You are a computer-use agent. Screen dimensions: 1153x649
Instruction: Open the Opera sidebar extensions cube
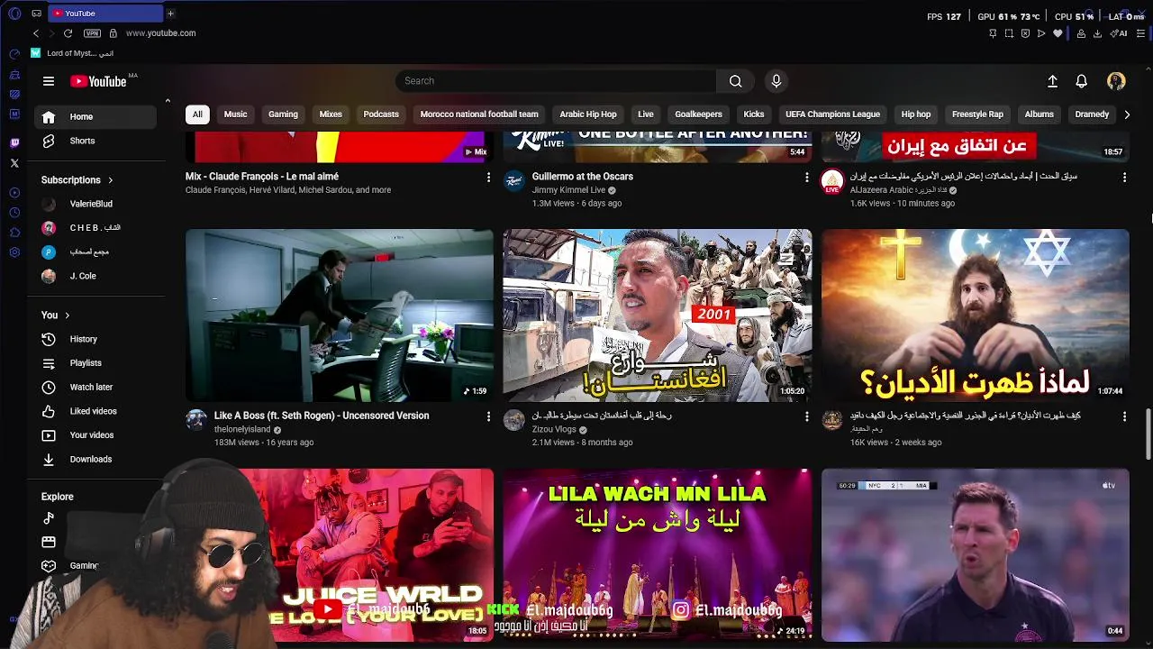pyautogui.click(x=14, y=233)
